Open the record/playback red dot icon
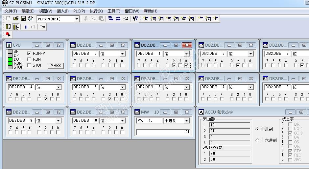The height and width of the screenshot is (169, 309). [8, 35]
